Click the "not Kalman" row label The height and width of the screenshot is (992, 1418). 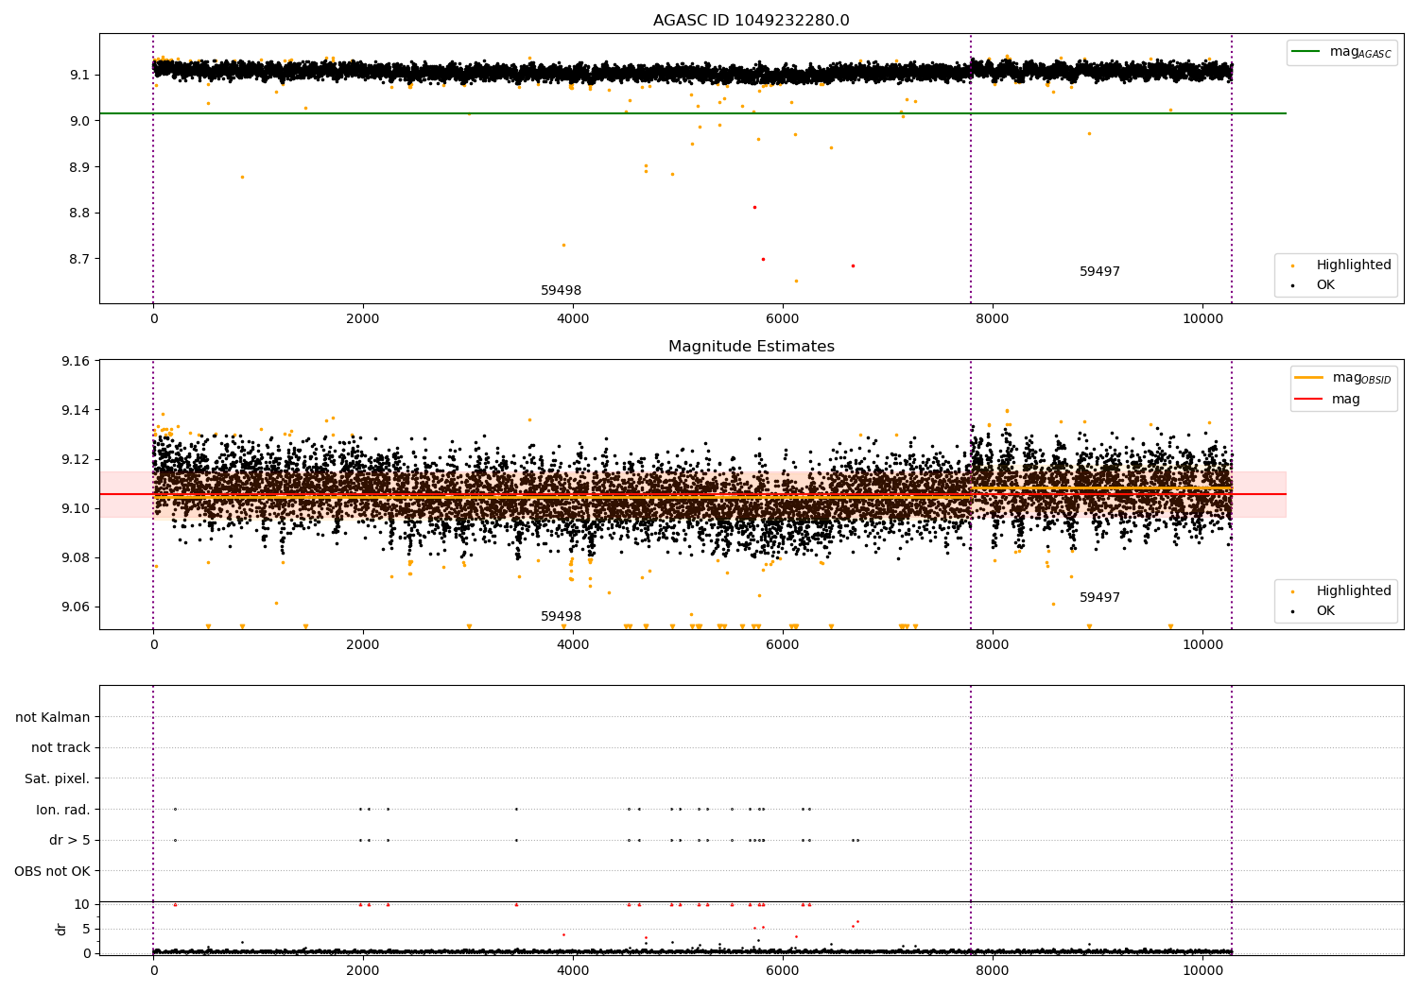53,718
